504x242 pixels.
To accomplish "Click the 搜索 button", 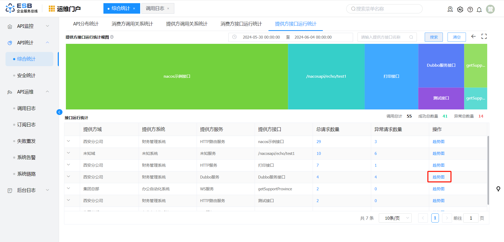I will 433,37.
